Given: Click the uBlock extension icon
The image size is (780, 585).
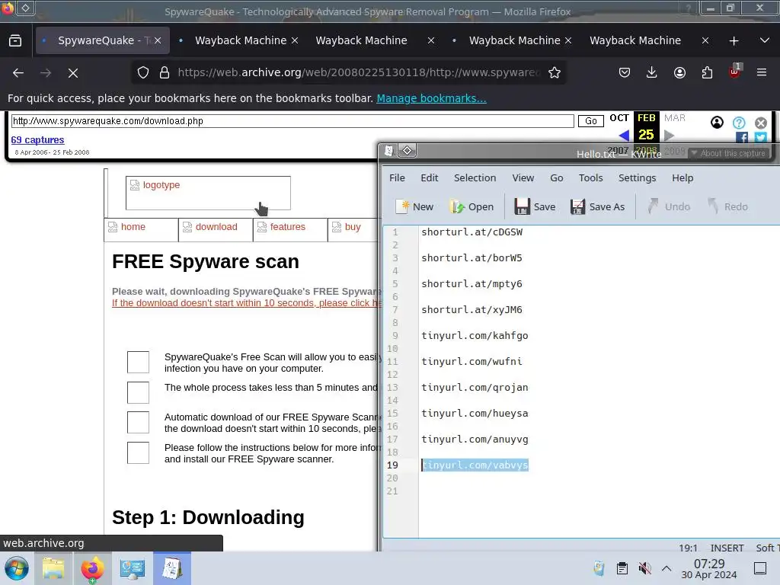Looking at the screenshot, I should (x=735, y=72).
